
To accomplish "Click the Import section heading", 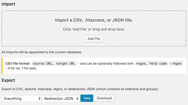I will pyautogui.click(x=8, y=4).
